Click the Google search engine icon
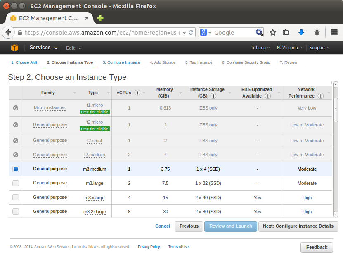This screenshot has height=255, width=343. (203, 32)
